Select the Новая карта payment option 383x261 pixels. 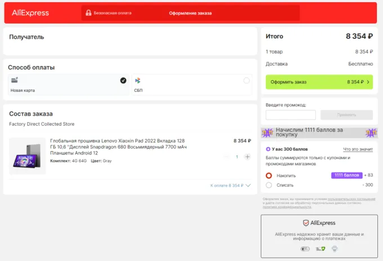click(x=68, y=85)
